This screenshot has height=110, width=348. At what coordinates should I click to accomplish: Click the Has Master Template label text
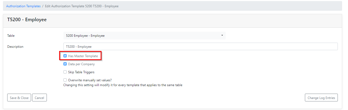point(83,56)
